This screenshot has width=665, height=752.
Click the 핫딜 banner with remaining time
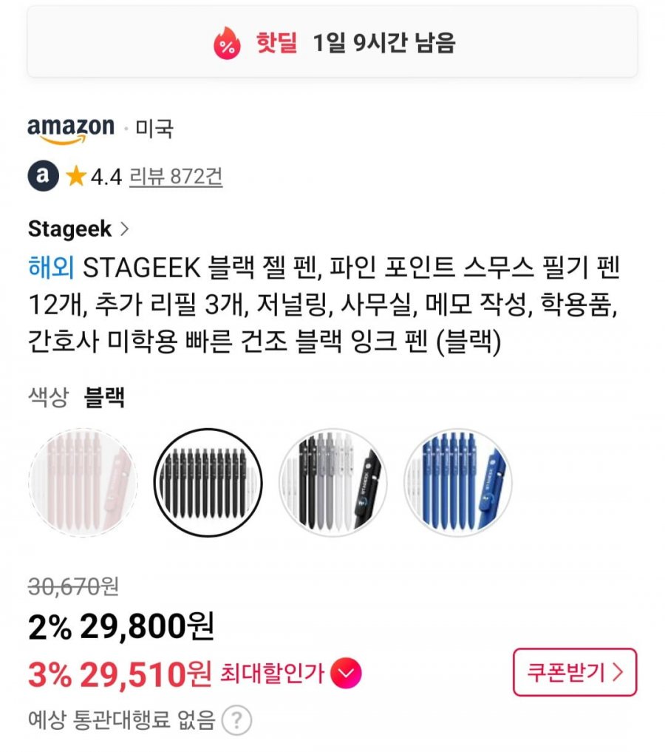coord(332,42)
